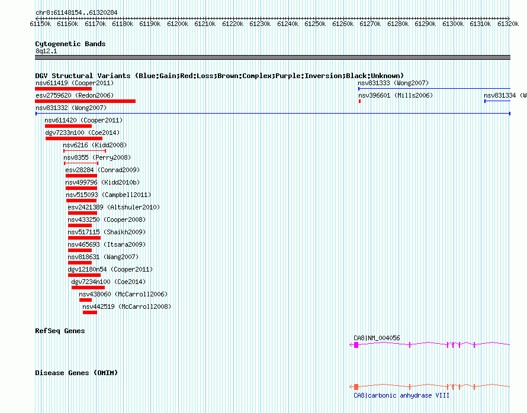Click the Disease Genes (OMIM) heading
527x413 pixels.
(76, 373)
